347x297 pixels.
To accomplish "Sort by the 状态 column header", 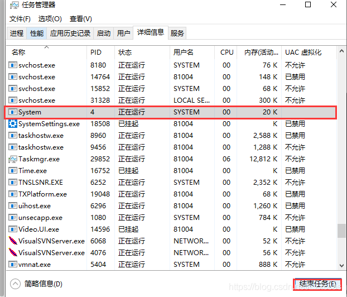I will [x=142, y=52].
